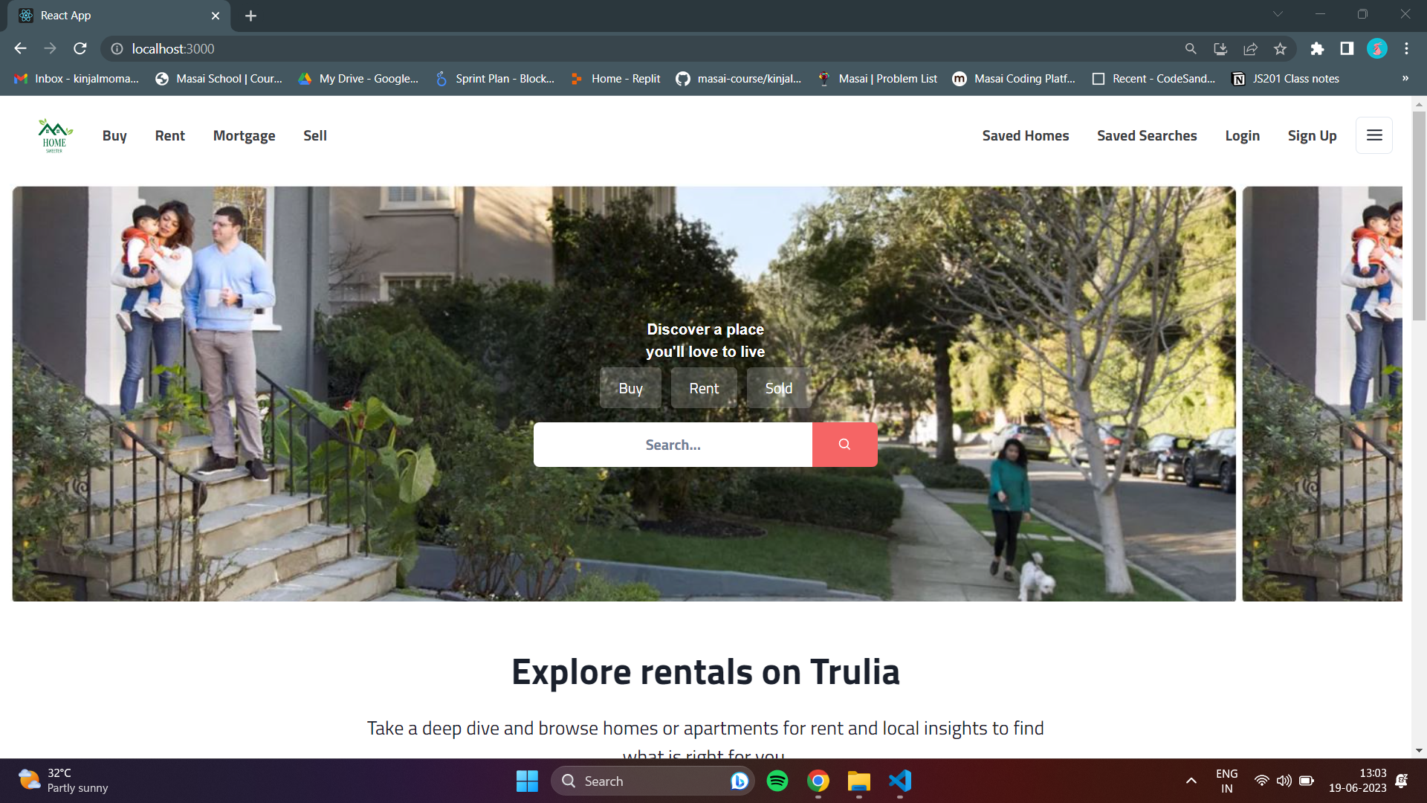
Task: Toggle the browser side panel icon
Action: tap(1347, 49)
